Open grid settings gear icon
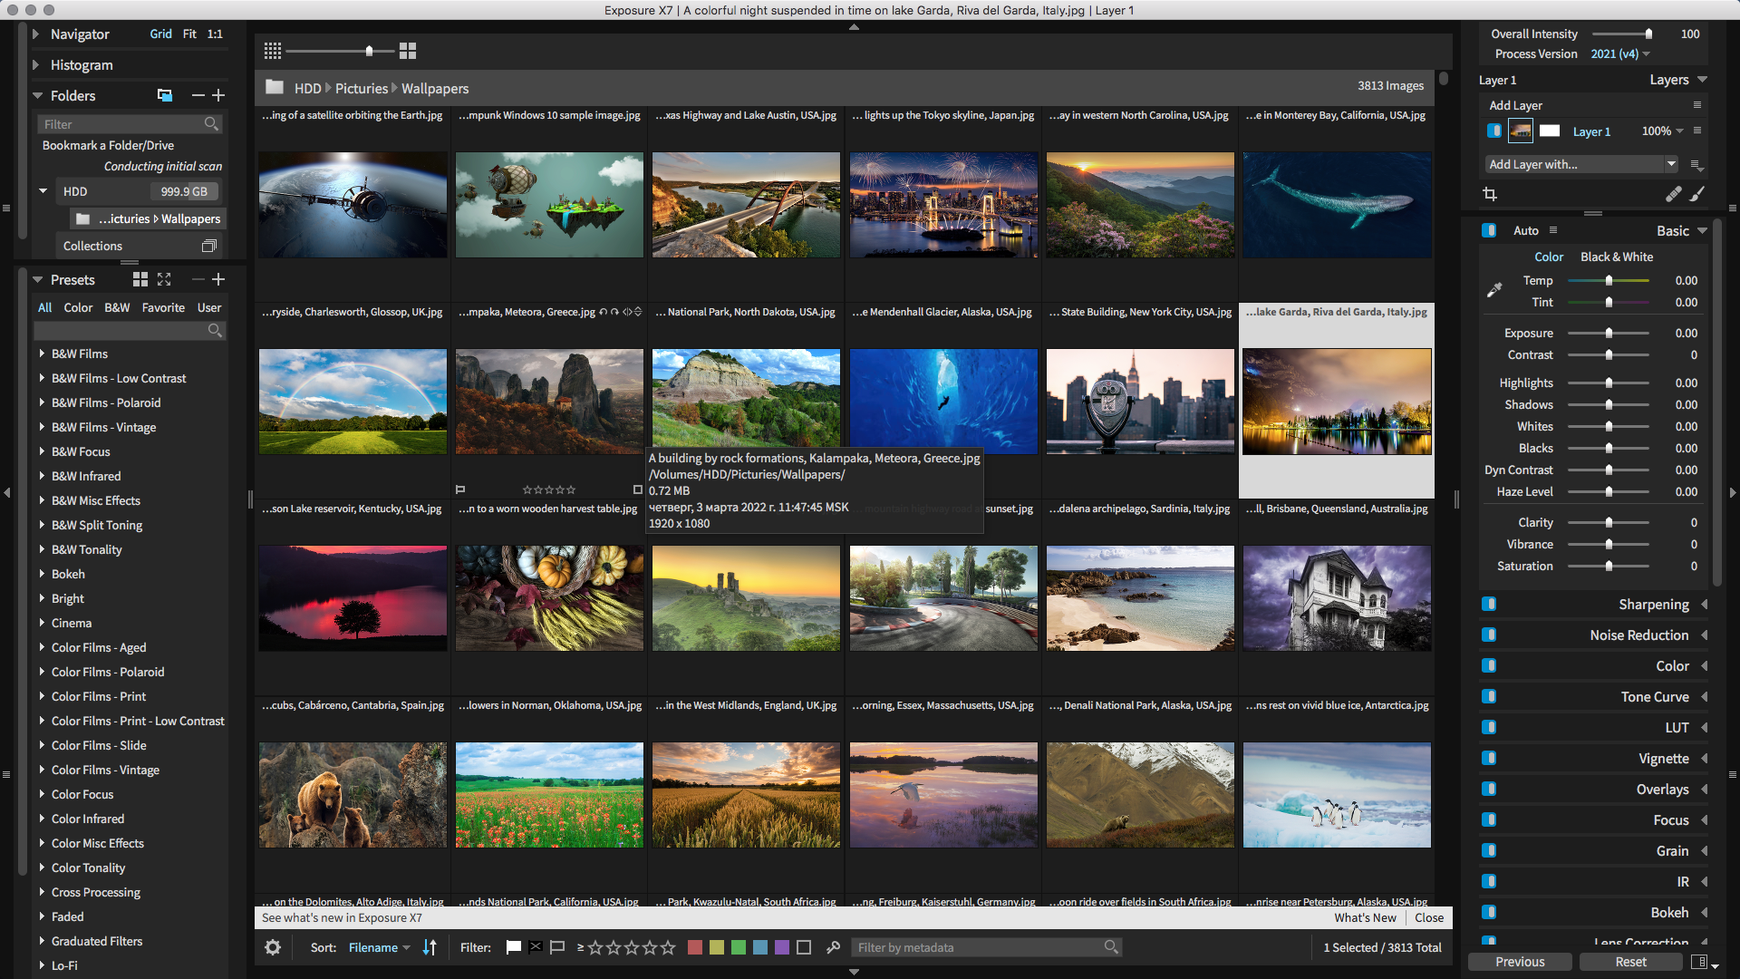Image resolution: width=1740 pixels, height=979 pixels. pyautogui.click(x=273, y=947)
